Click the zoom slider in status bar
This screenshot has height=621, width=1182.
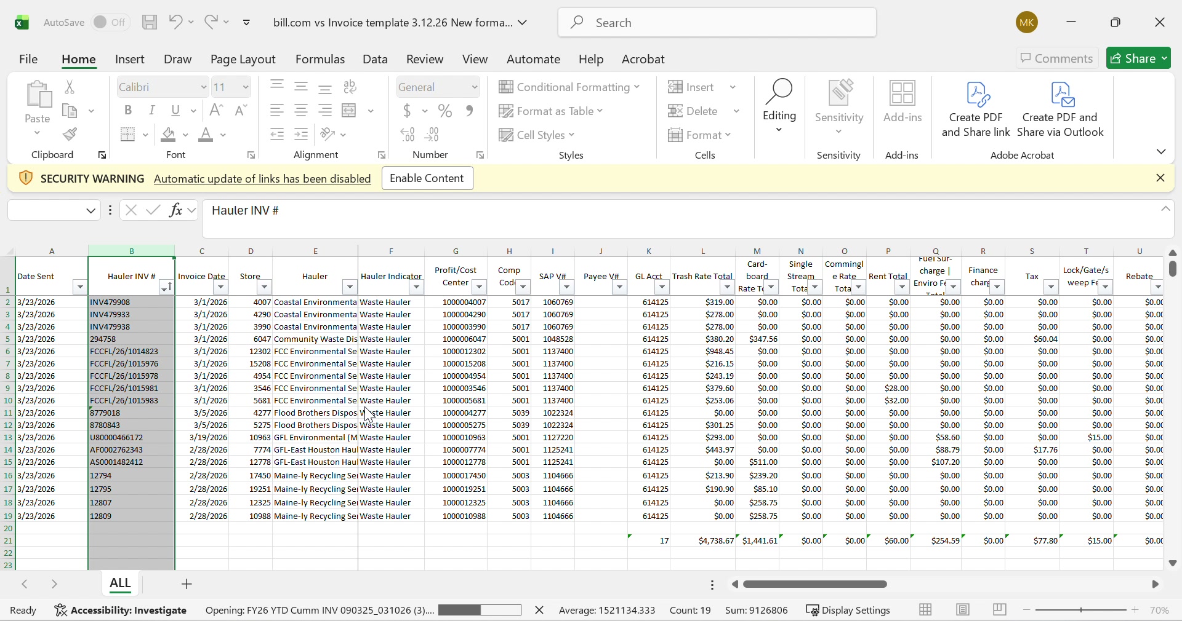click(x=1082, y=610)
